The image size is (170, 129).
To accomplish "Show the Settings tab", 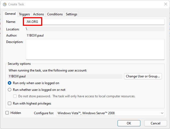I will click(x=72, y=14).
